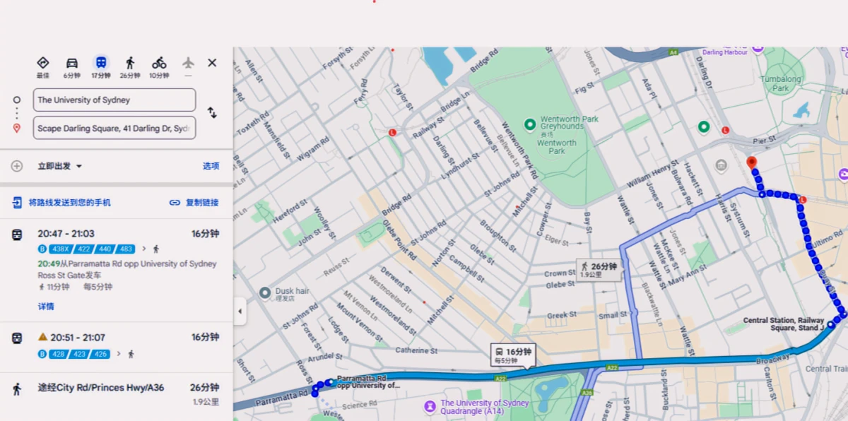Click the blue B bus icon on the 20:51 route

pos(42,354)
